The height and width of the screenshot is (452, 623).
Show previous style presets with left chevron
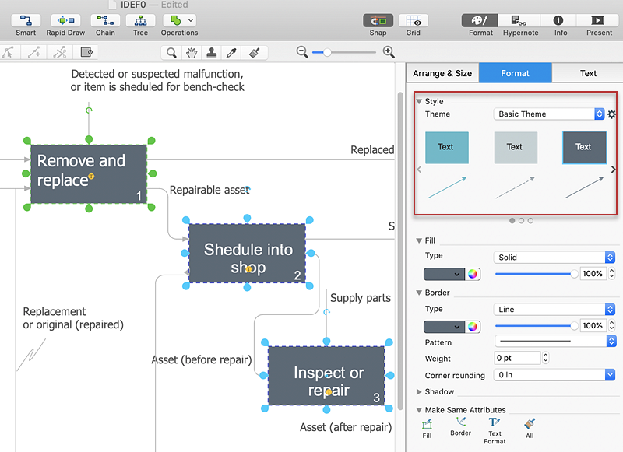[x=419, y=170]
